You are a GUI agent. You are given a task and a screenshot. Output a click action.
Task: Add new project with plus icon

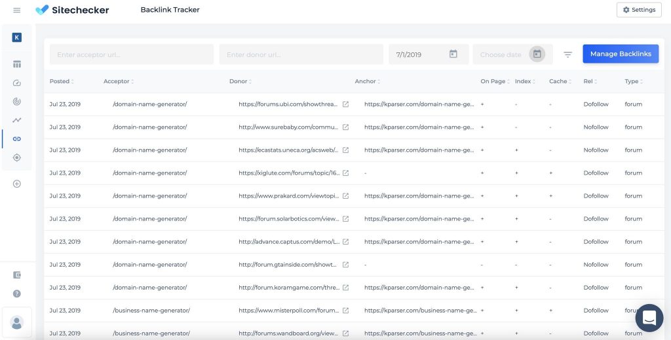point(16,184)
